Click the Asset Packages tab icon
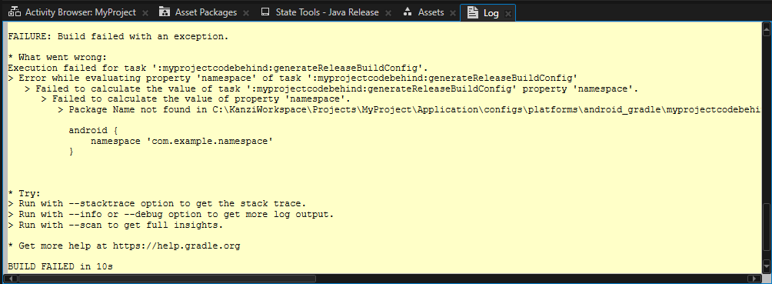Viewport: 772px width, 284px height. click(x=165, y=12)
